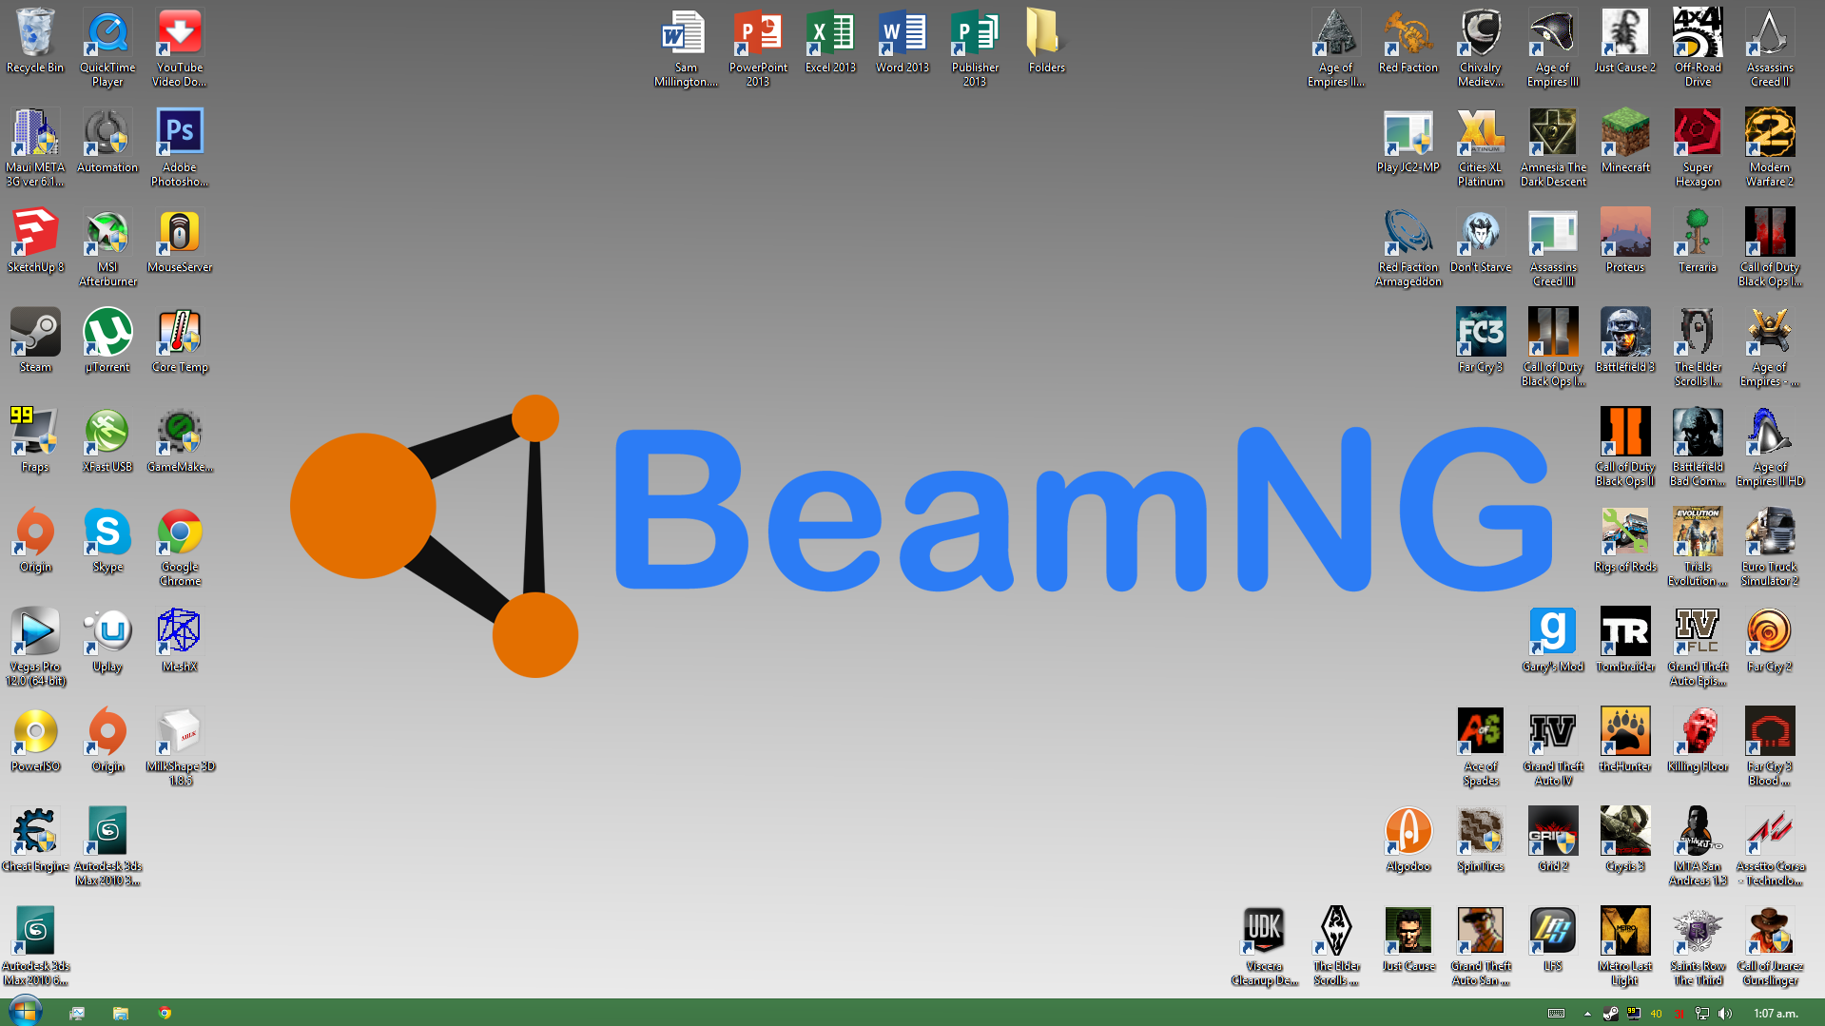Select the MilkShape 3D icon
The height and width of the screenshot is (1026, 1825).
pyautogui.click(x=180, y=746)
